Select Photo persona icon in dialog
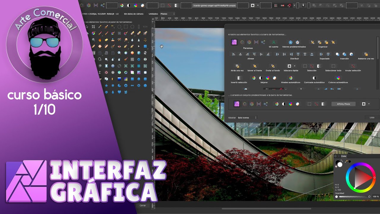The height and width of the screenshot is (214, 380). (x=234, y=42)
